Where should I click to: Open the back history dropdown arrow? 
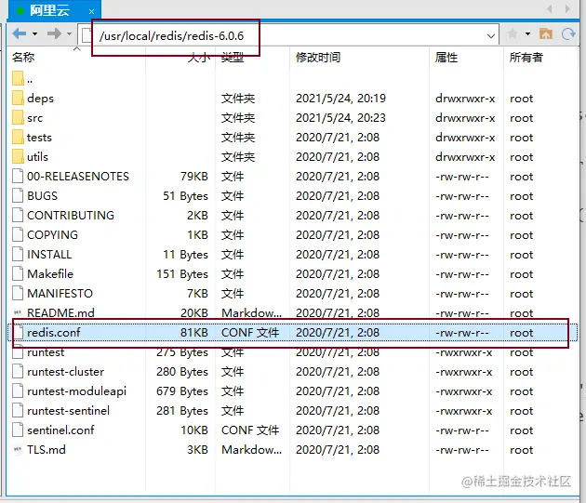coord(34,34)
